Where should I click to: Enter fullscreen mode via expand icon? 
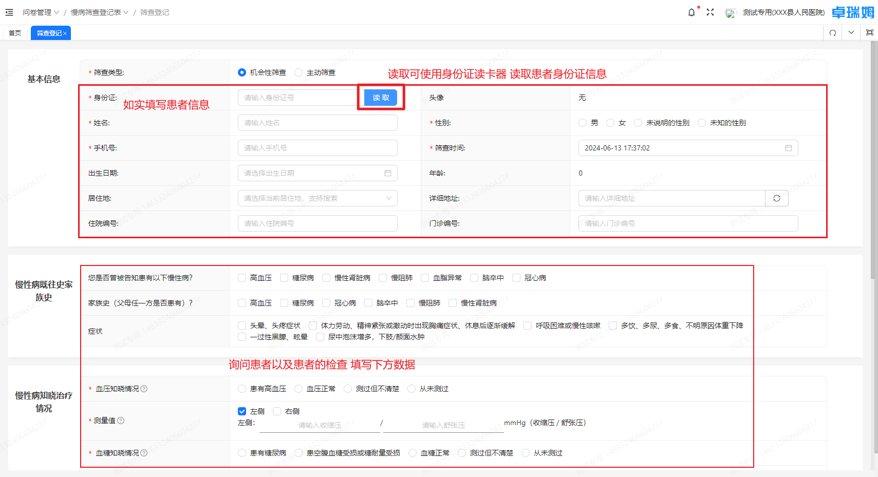(x=711, y=12)
